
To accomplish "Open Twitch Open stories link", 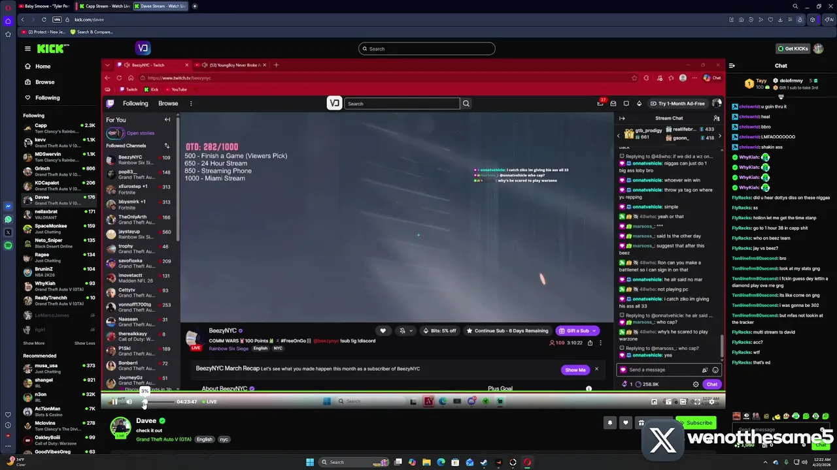I will click(x=141, y=133).
